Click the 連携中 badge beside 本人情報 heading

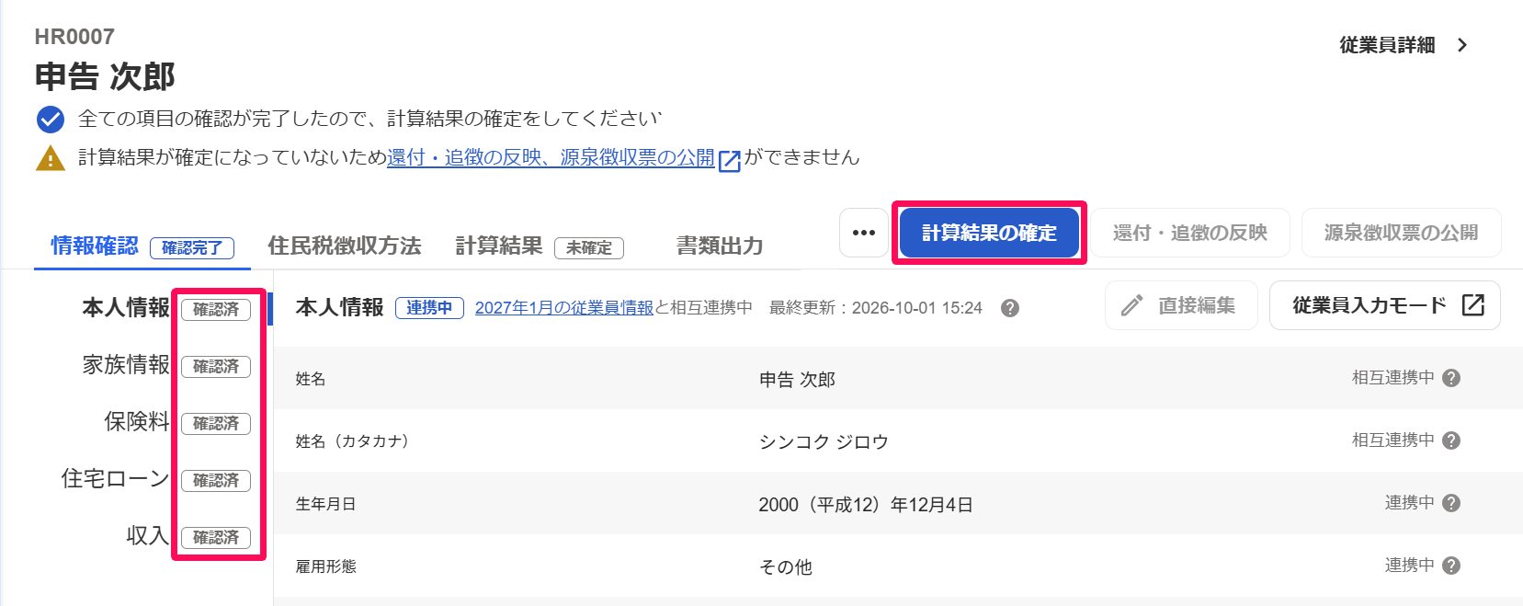tap(429, 308)
